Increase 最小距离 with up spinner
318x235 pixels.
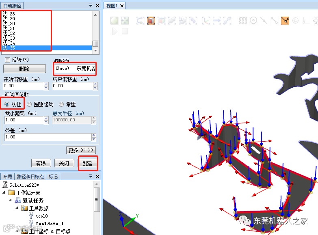tap(46, 118)
